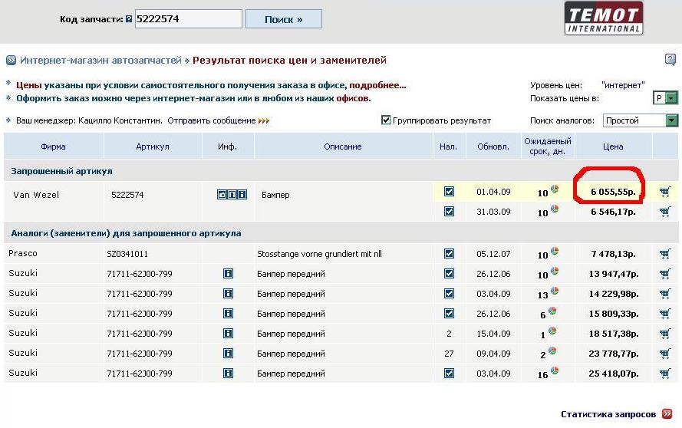Click the help icon beside Код запчасти

[x=129, y=19]
